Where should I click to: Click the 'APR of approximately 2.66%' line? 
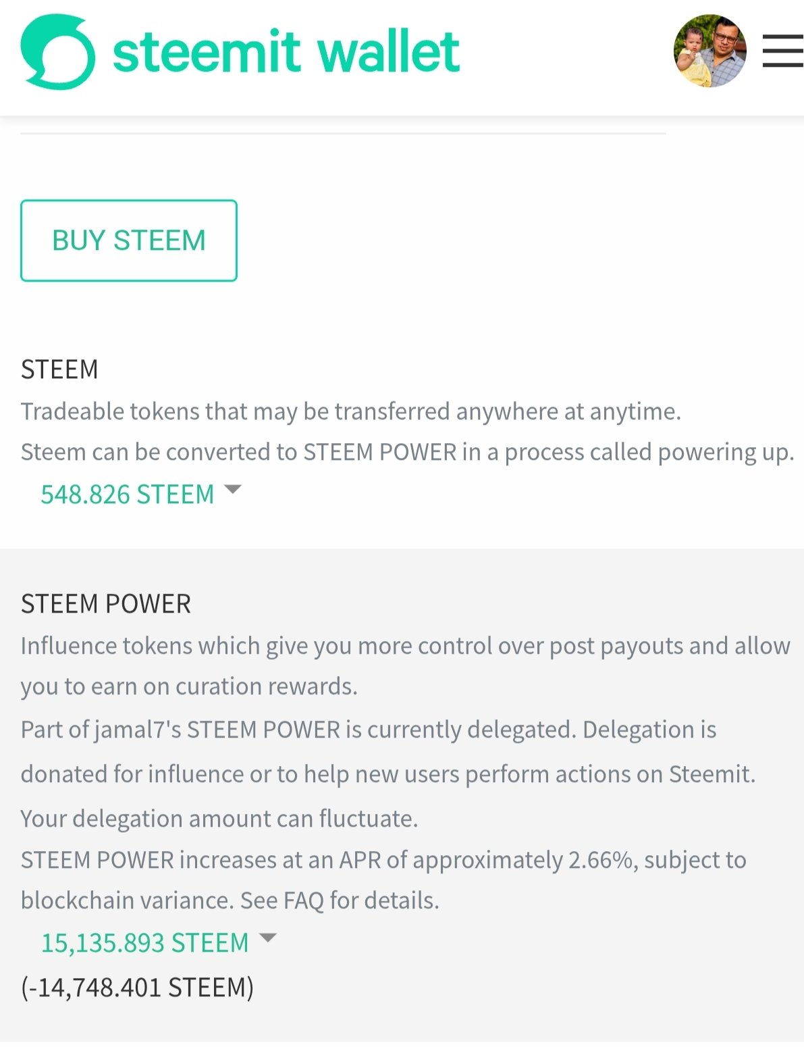[x=383, y=860]
